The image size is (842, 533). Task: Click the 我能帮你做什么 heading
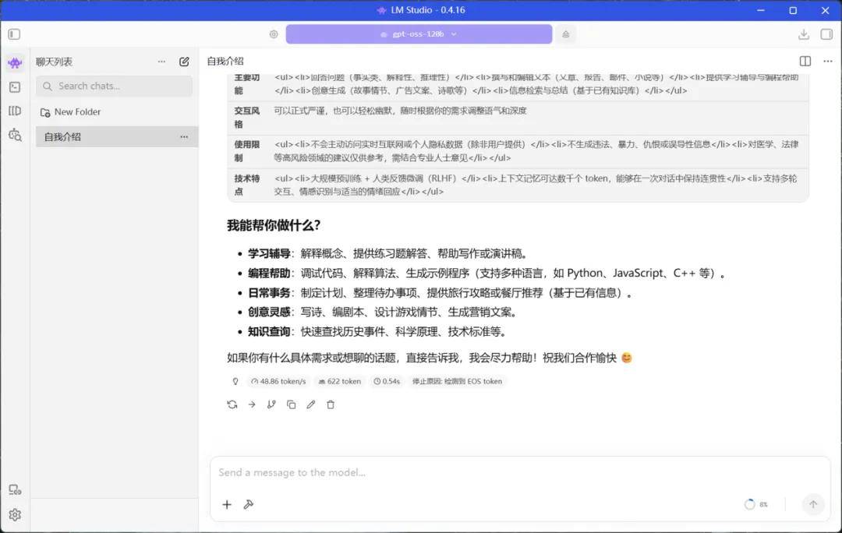click(x=274, y=225)
